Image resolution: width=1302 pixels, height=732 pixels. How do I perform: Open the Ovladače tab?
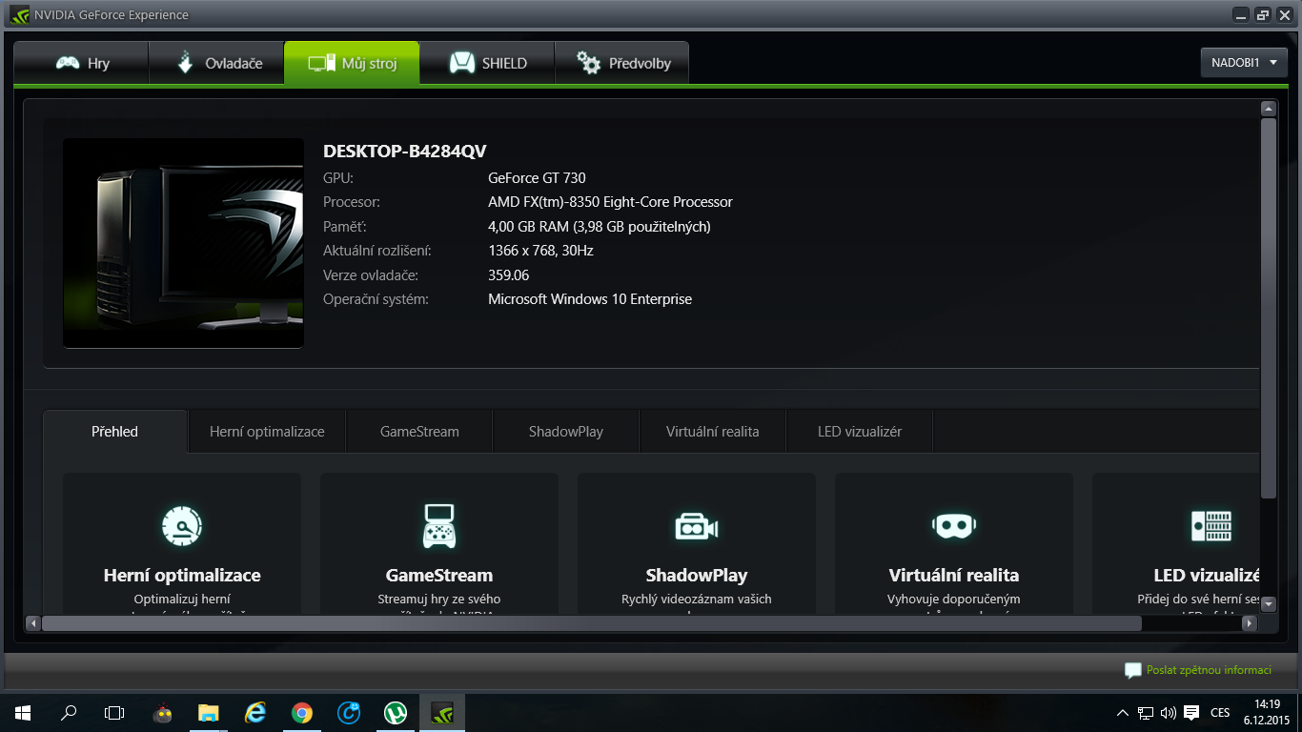217,64
